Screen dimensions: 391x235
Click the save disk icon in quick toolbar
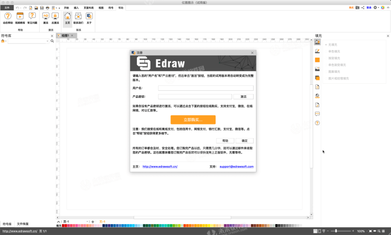[42, 8]
